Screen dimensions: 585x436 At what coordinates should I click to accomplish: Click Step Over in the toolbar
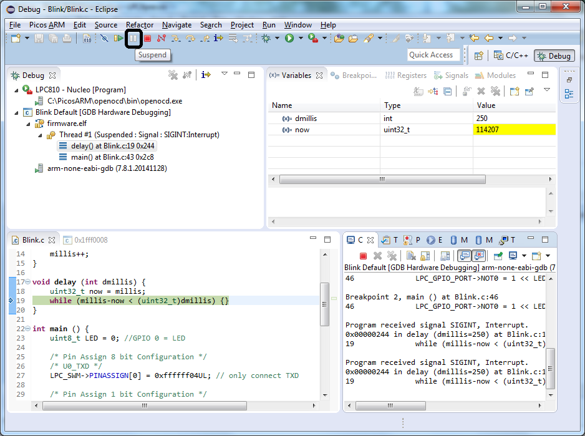[x=190, y=38]
